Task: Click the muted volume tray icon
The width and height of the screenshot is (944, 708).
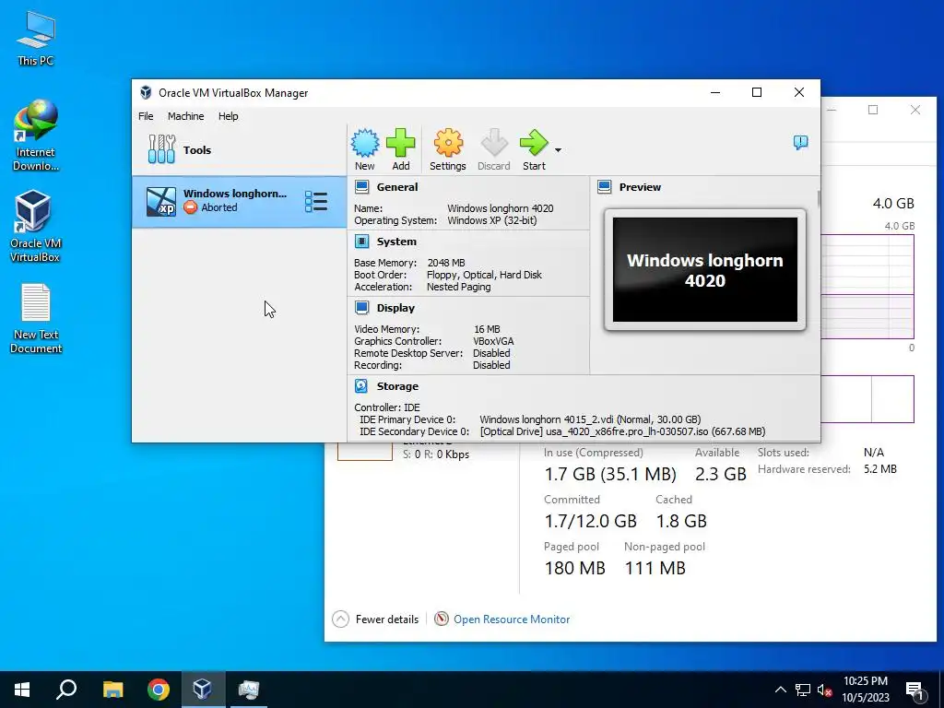Action: point(825,690)
